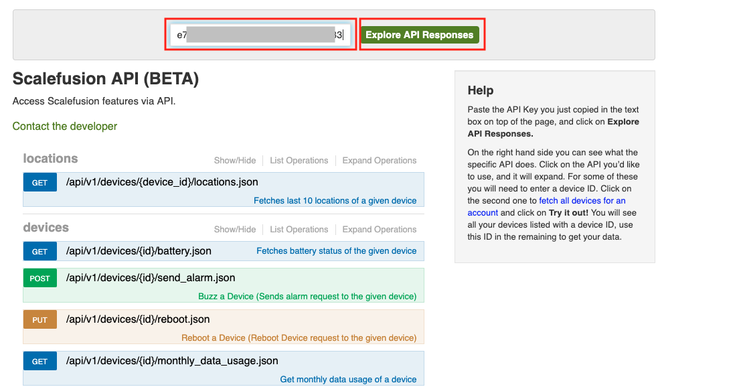Click the Explore API Responses button
Screen dimensions: 737x387
click(419, 35)
